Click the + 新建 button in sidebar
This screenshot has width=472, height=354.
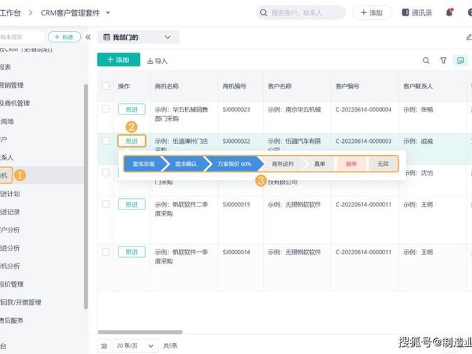coord(64,37)
